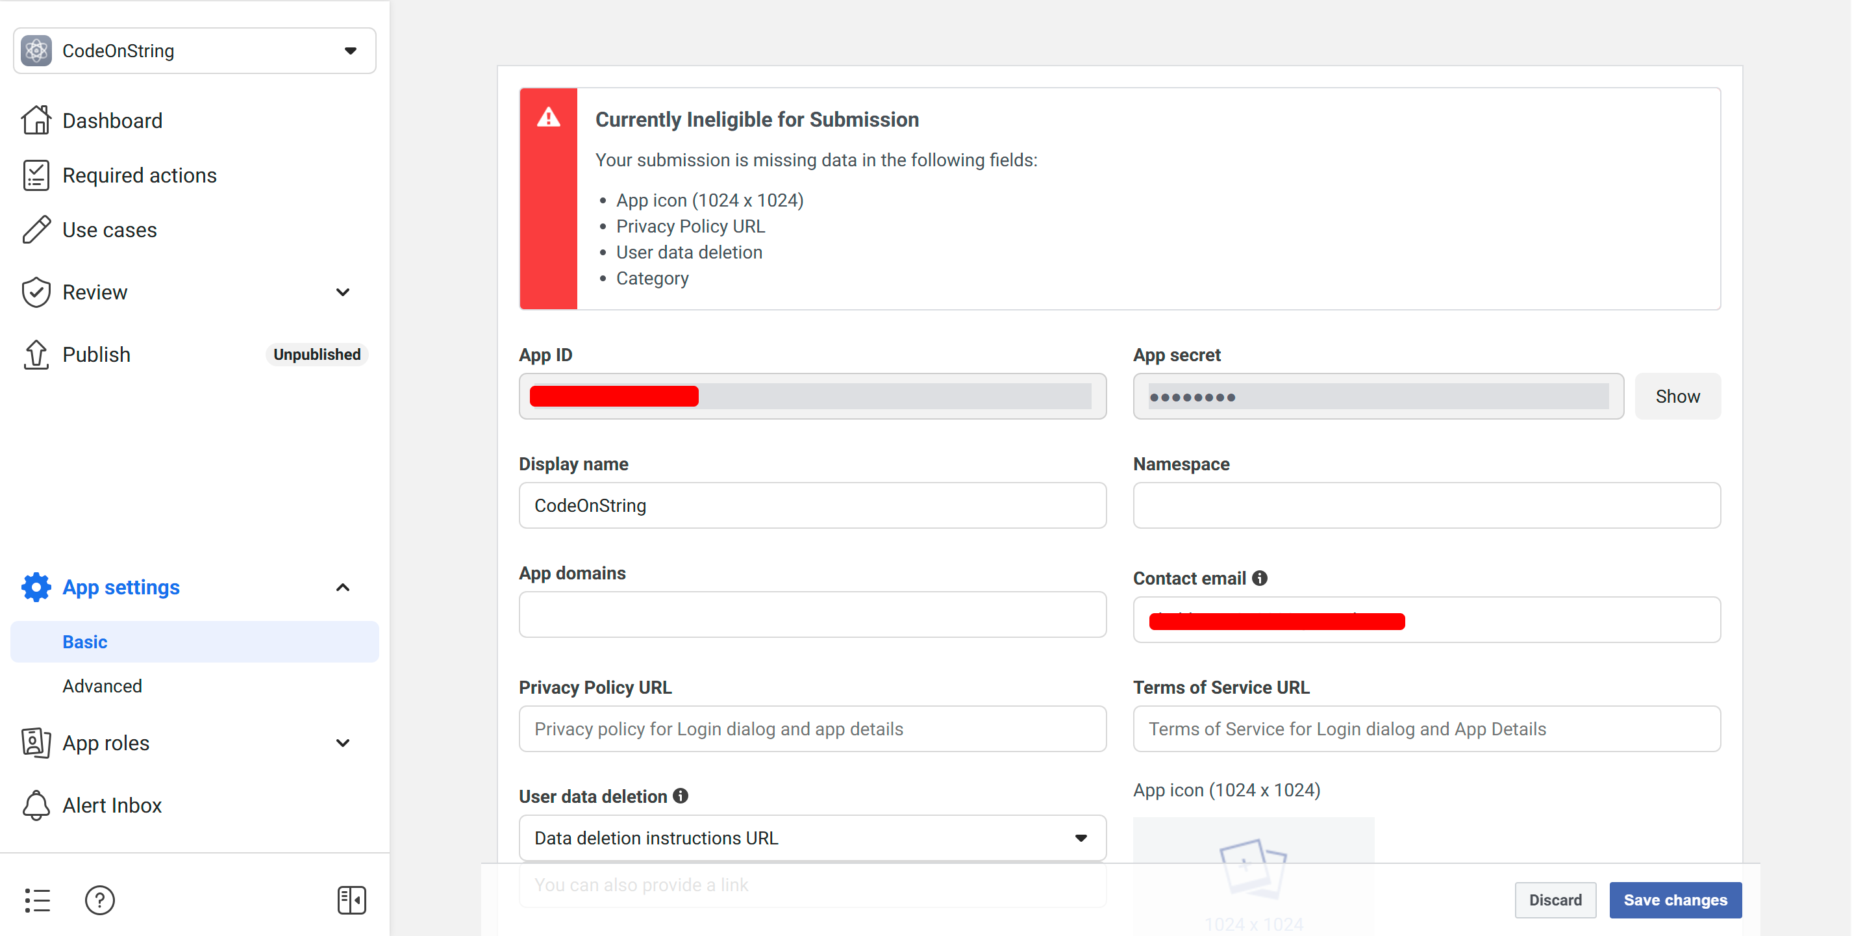Click 'Privacy Policy URL' in missing fields list

coord(690,227)
